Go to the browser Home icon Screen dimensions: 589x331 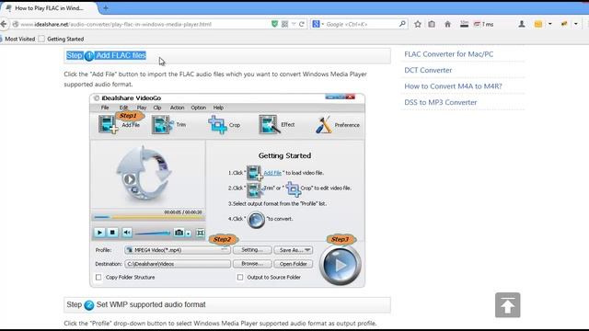(x=447, y=24)
